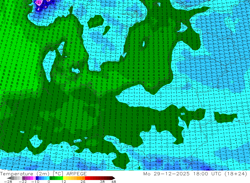Click the -28 label on the color scale
This screenshot has height=183, width=250.
8,182
